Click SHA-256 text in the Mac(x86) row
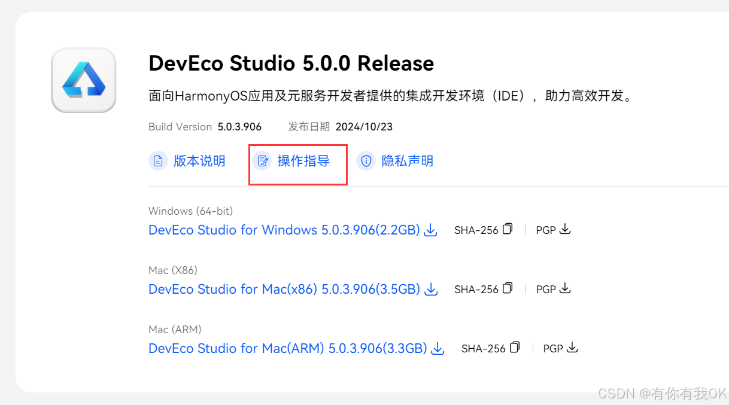The height and width of the screenshot is (405, 729). [x=476, y=290]
